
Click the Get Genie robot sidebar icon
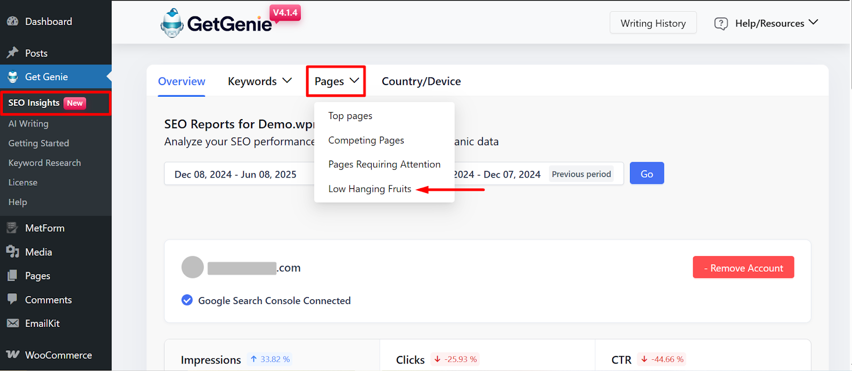[12, 77]
